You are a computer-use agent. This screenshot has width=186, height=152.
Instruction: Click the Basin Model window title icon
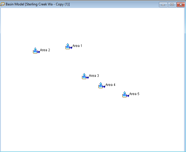point(3,4)
